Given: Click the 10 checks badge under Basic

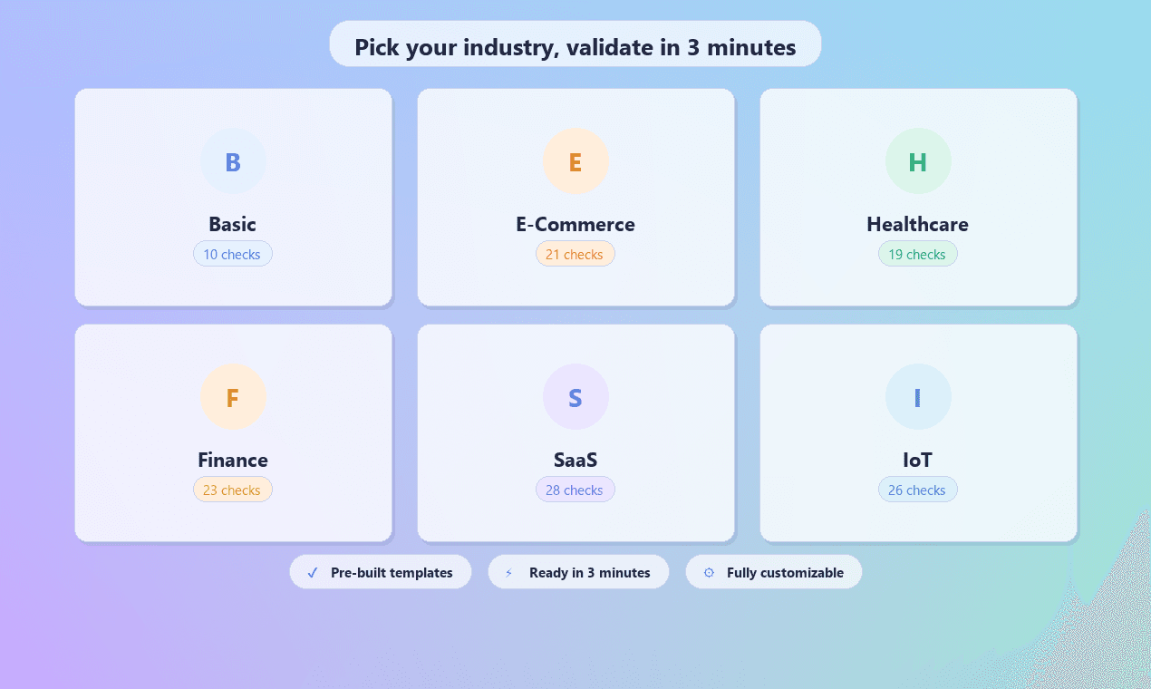Looking at the screenshot, I should [x=233, y=254].
